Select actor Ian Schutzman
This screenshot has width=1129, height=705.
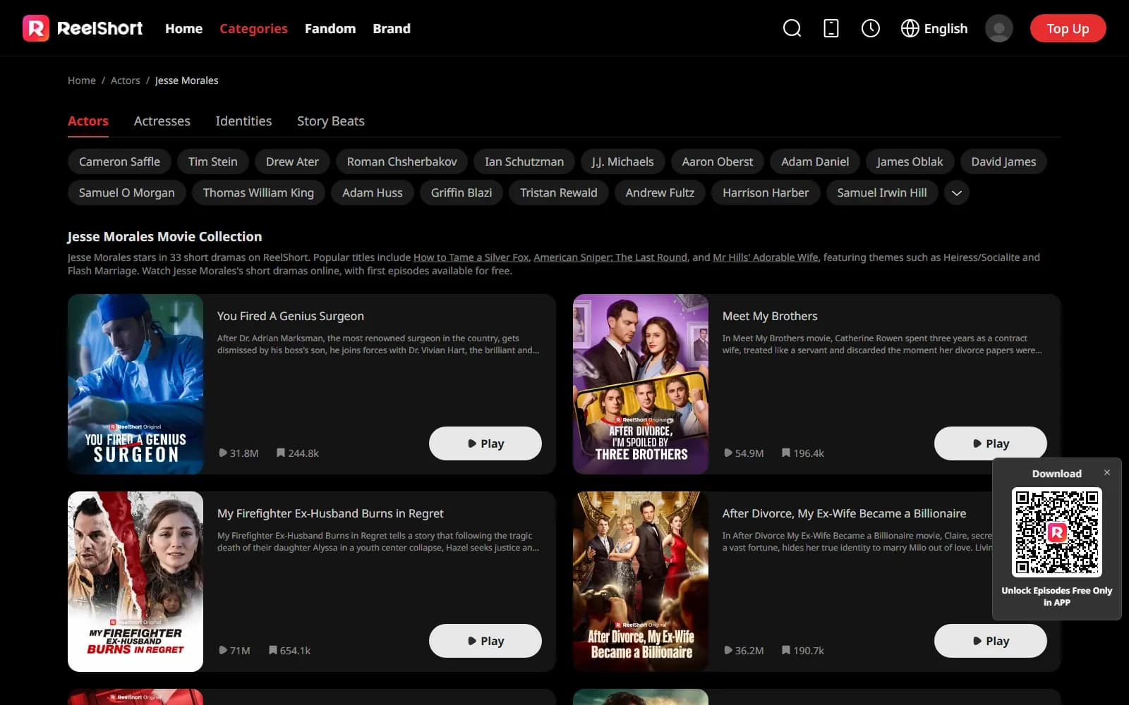pyautogui.click(x=524, y=161)
